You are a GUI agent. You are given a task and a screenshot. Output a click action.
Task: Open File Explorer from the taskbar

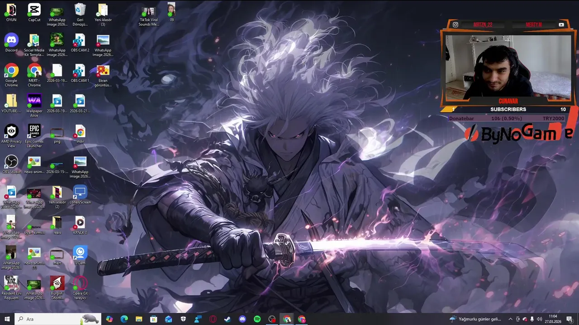tap(139, 319)
